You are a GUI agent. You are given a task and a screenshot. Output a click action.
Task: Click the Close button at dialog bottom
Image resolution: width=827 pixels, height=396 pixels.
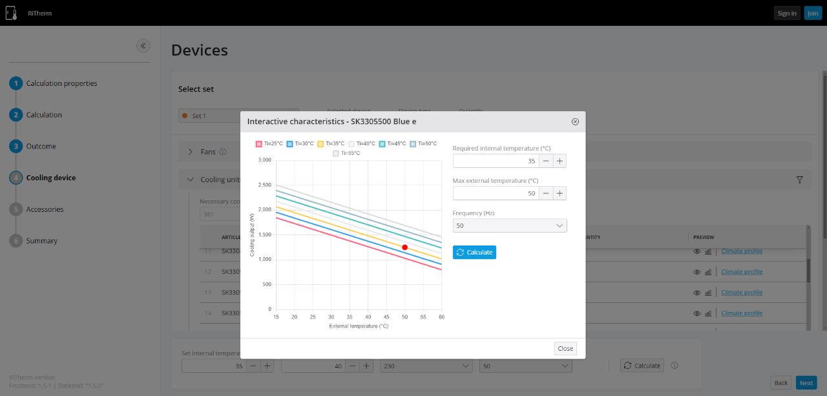tap(565, 348)
